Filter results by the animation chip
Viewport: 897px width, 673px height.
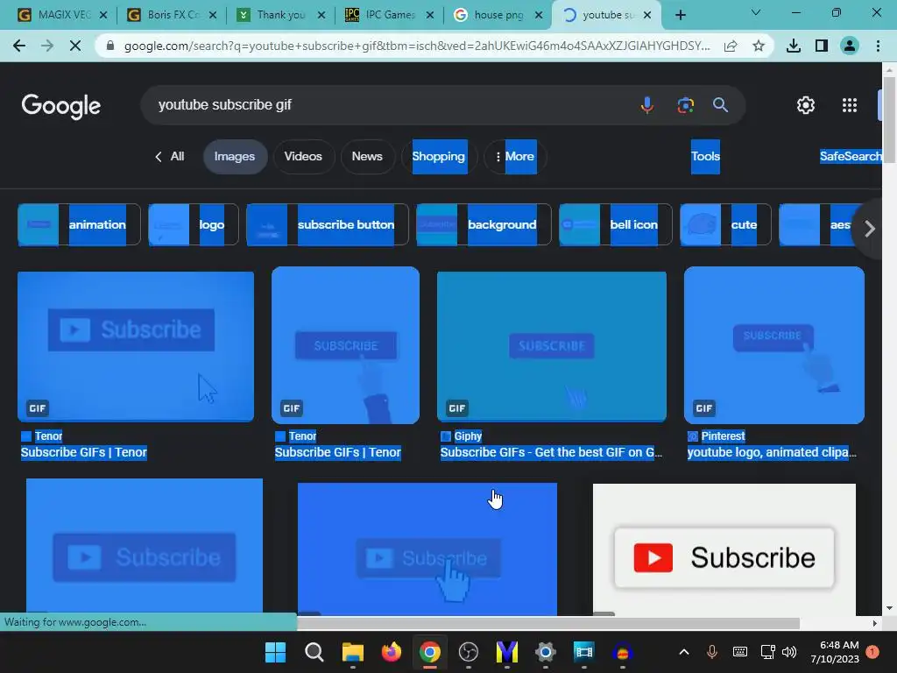(79, 224)
